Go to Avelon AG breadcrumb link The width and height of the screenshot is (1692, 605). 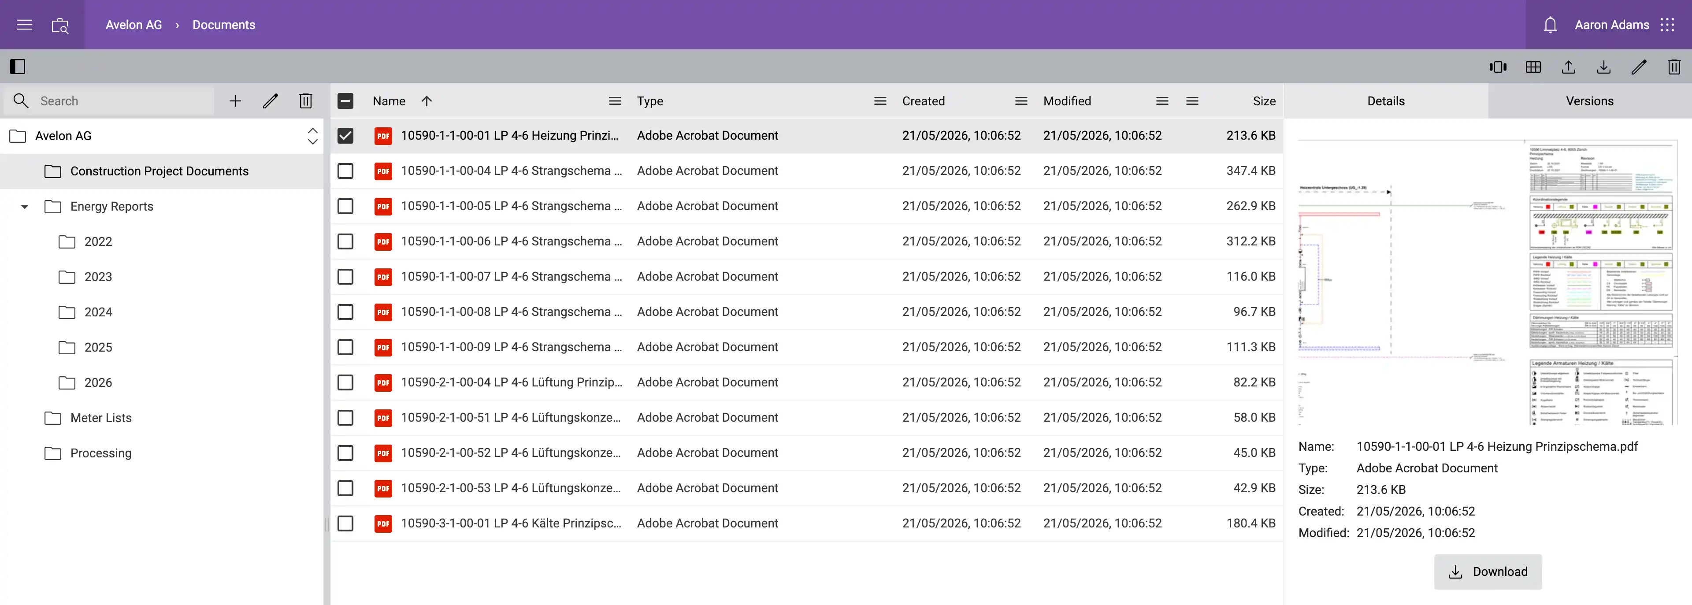tap(134, 25)
